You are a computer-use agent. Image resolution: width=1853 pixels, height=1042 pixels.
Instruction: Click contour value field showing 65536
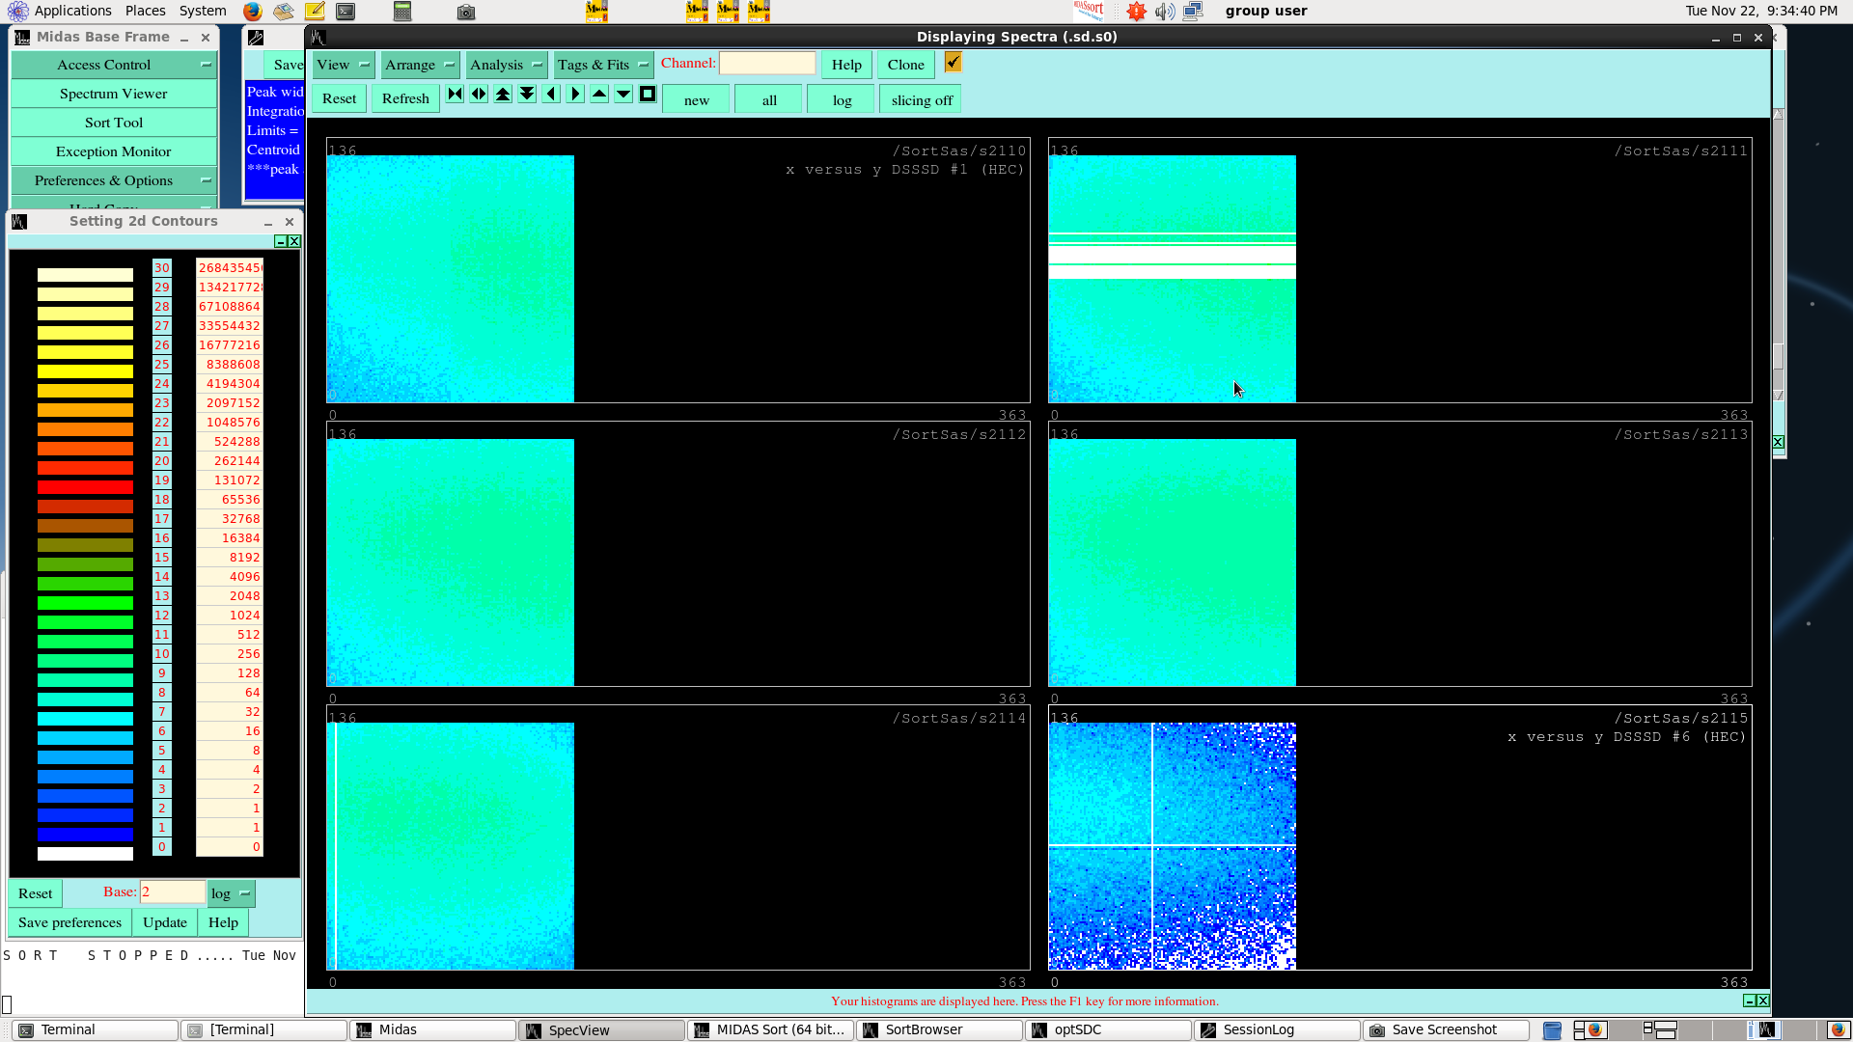[x=230, y=500]
